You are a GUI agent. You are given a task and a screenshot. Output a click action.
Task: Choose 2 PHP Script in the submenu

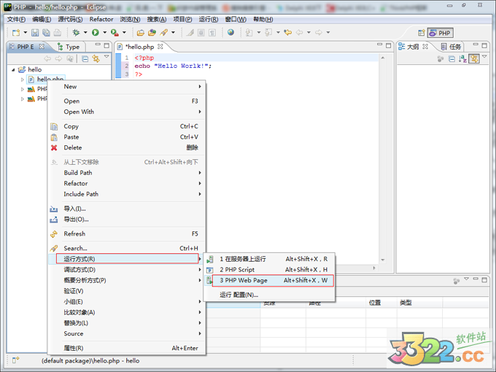tap(269, 270)
